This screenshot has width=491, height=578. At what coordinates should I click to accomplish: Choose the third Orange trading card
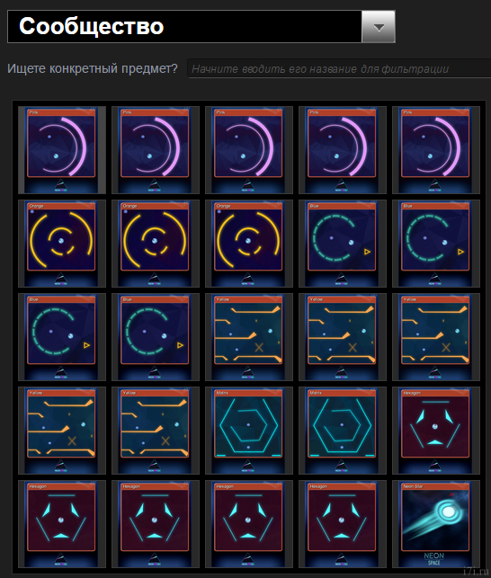tap(249, 244)
